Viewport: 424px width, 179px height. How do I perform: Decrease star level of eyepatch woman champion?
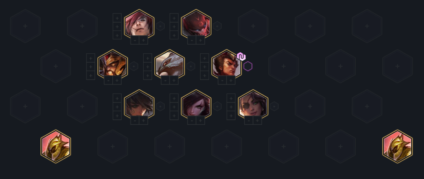coord(249,120)
